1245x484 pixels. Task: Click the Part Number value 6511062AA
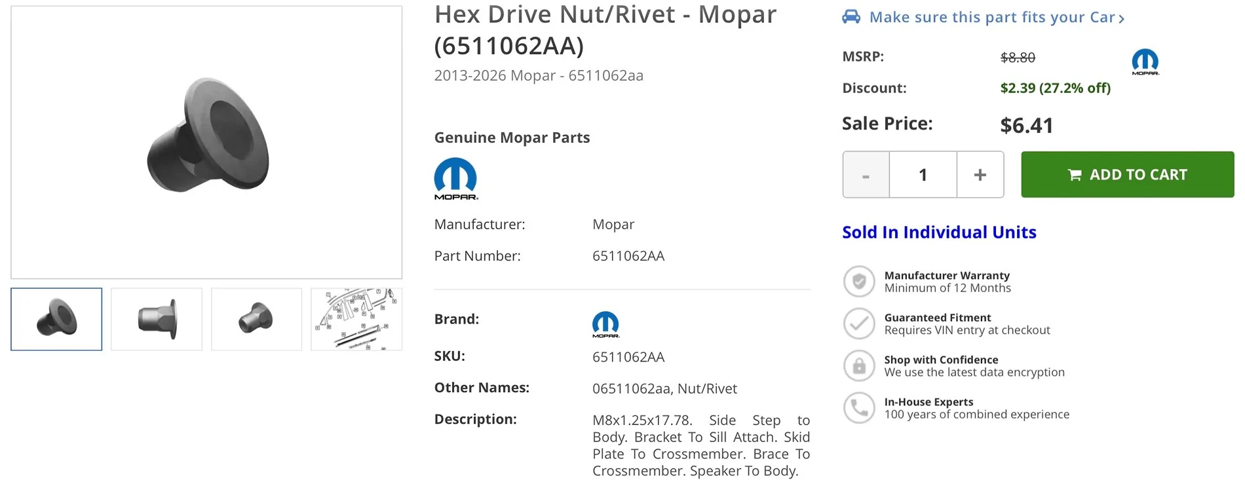628,256
